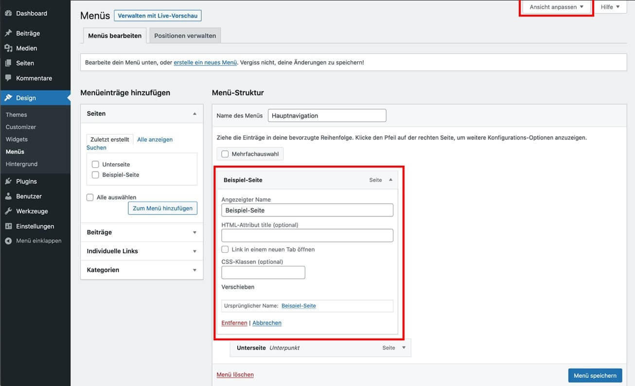Viewport: 635px width, 386px height.
Task: Click the Menü einklappen arrow icon
Action: 8,241
